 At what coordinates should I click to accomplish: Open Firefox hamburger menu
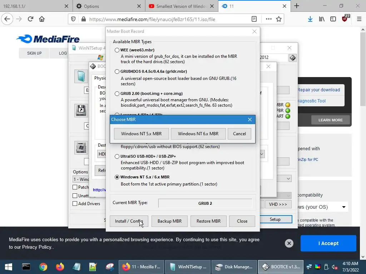tap(359, 19)
